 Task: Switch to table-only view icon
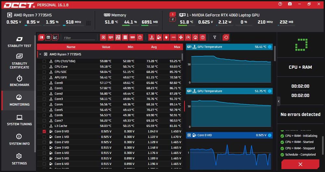coord(48,37)
